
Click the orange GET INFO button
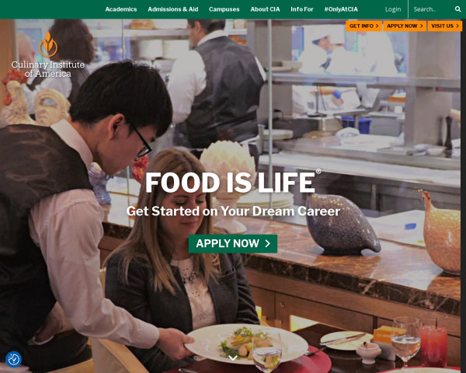[x=363, y=26]
